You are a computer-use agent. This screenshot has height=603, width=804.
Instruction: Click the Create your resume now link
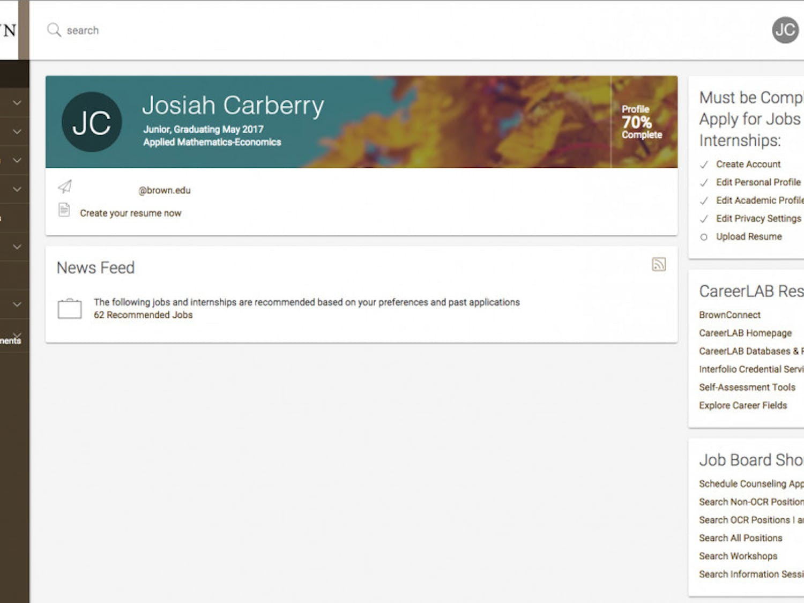[x=130, y=213]
